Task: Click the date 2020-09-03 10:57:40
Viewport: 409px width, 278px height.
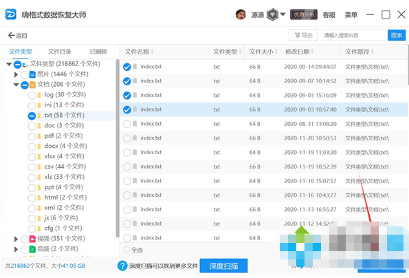Action: 311,109
